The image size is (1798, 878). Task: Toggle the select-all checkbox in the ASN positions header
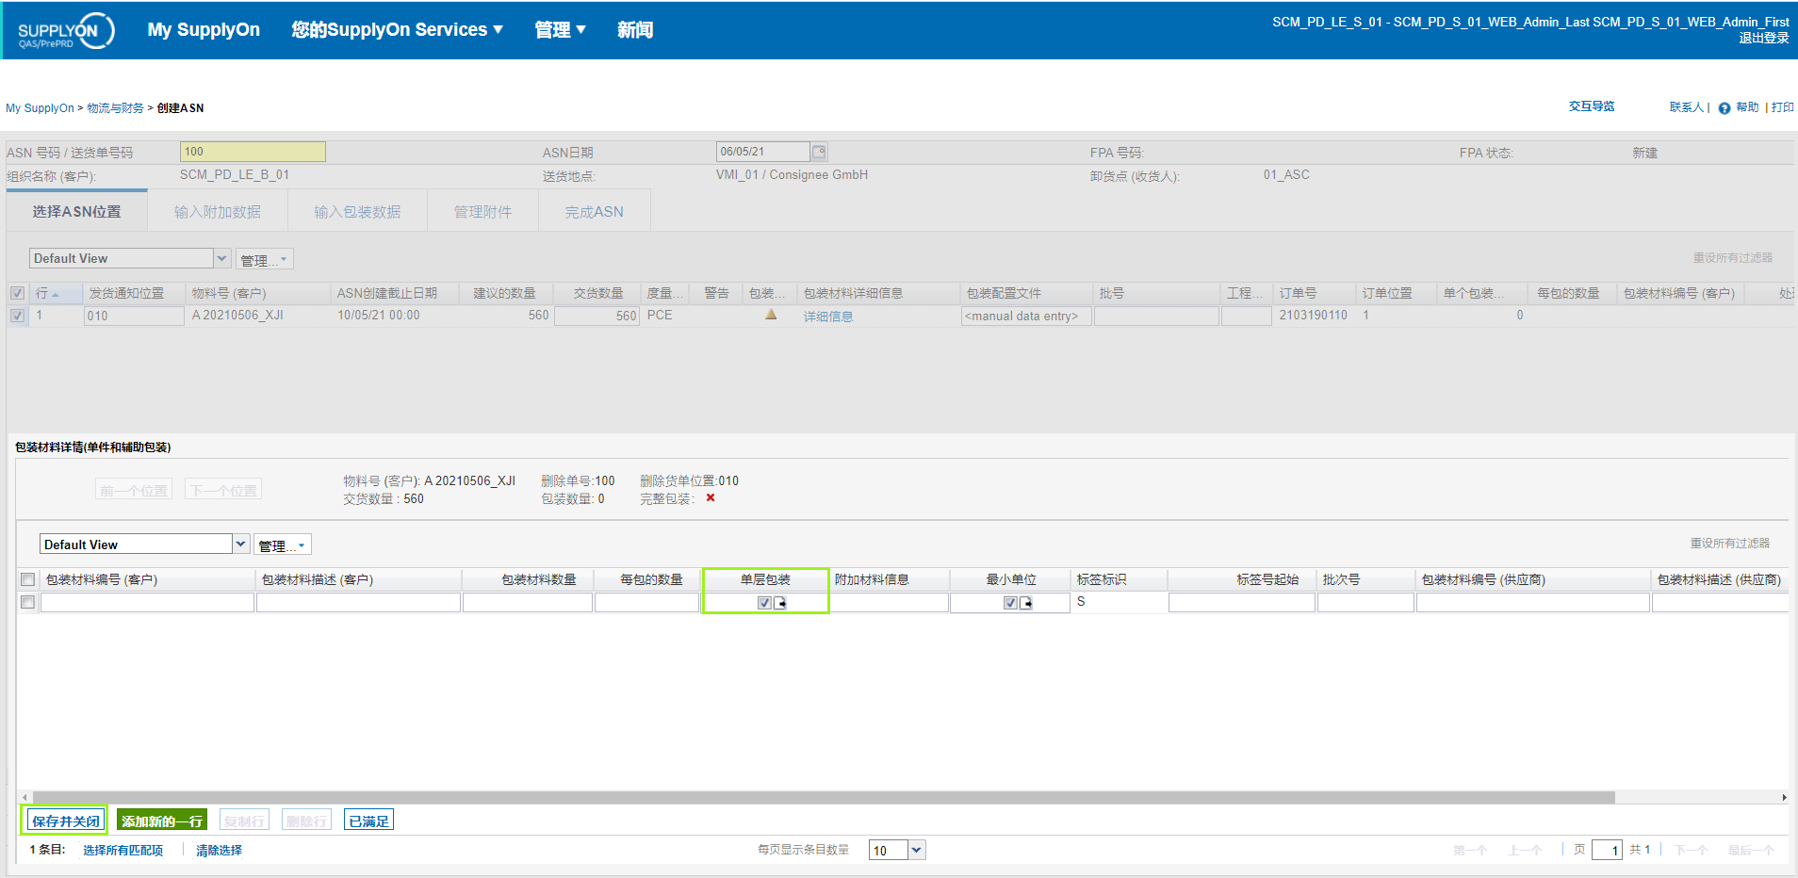click(x=17, y=293)
